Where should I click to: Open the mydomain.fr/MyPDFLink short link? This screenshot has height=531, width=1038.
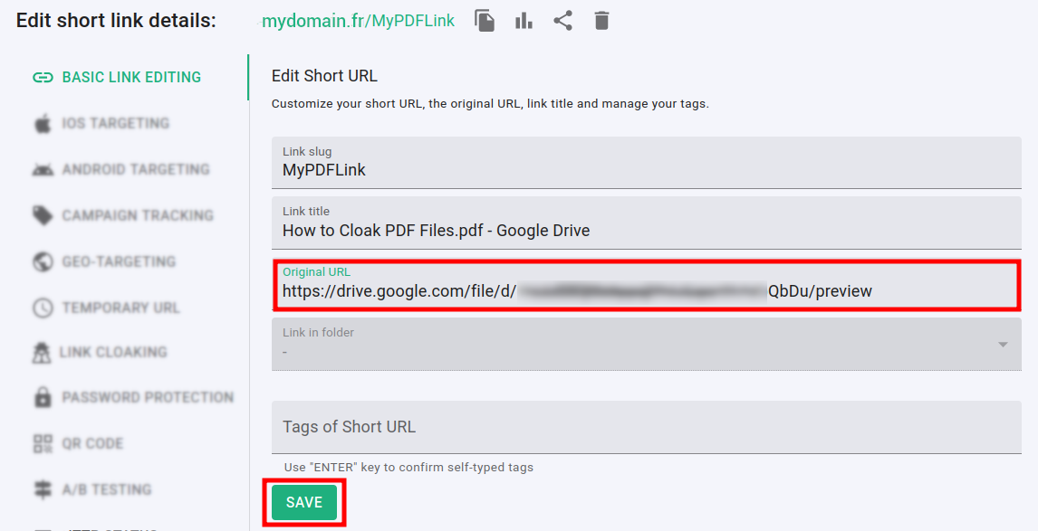(358, 21)
